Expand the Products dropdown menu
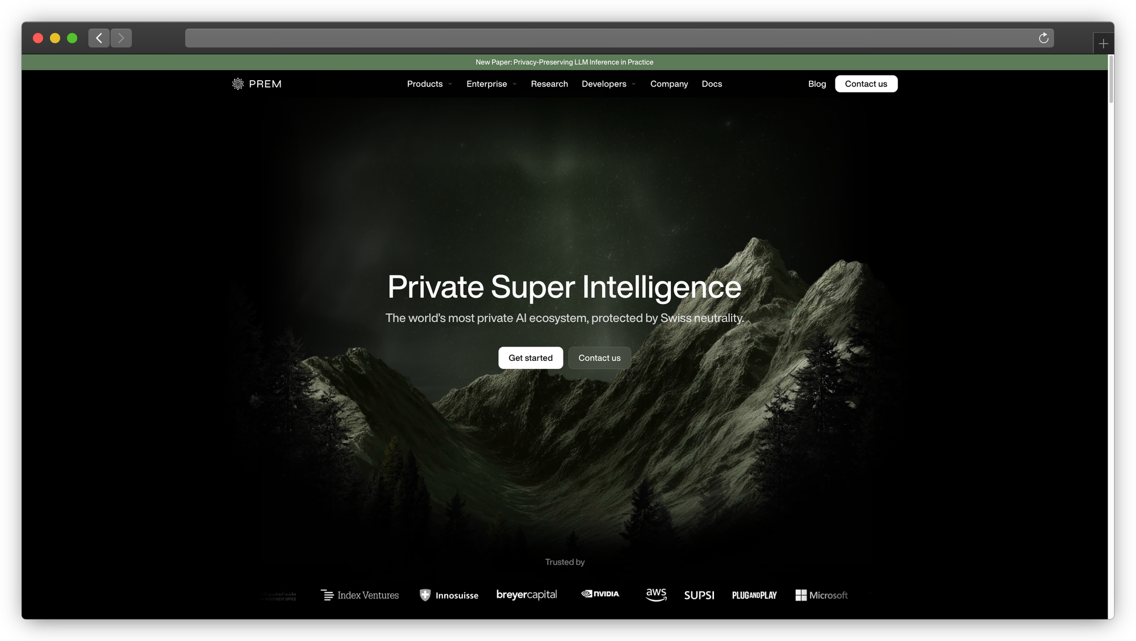1136x641 pixels. (x=429, y=84)
